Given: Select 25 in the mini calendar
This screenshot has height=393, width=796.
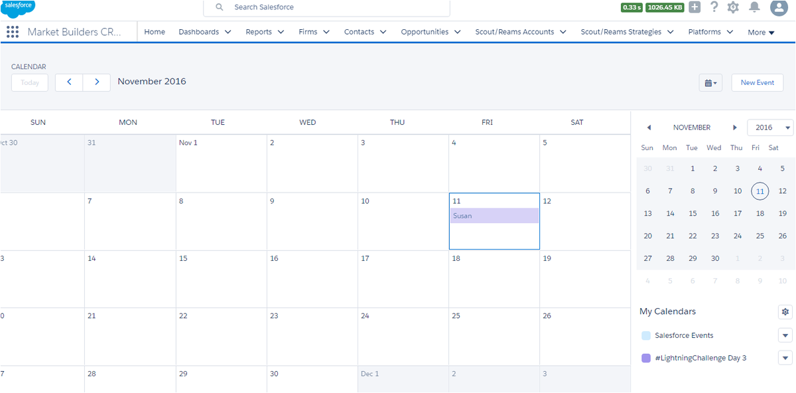Looking at the screenshot, I should click(x=760, y=236).
